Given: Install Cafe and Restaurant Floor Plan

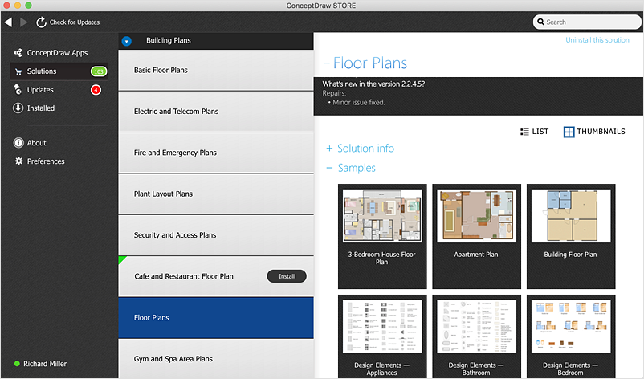Looking at the screenshot, I should 287,276.
